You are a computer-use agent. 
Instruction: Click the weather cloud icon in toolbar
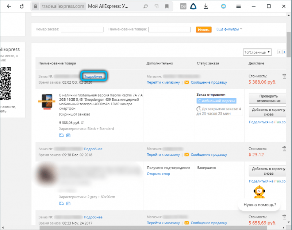tap(223, 6)
